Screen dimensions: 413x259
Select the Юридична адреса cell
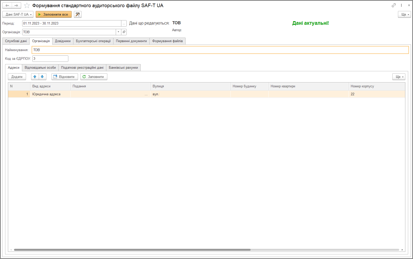[x=50, y=94]
